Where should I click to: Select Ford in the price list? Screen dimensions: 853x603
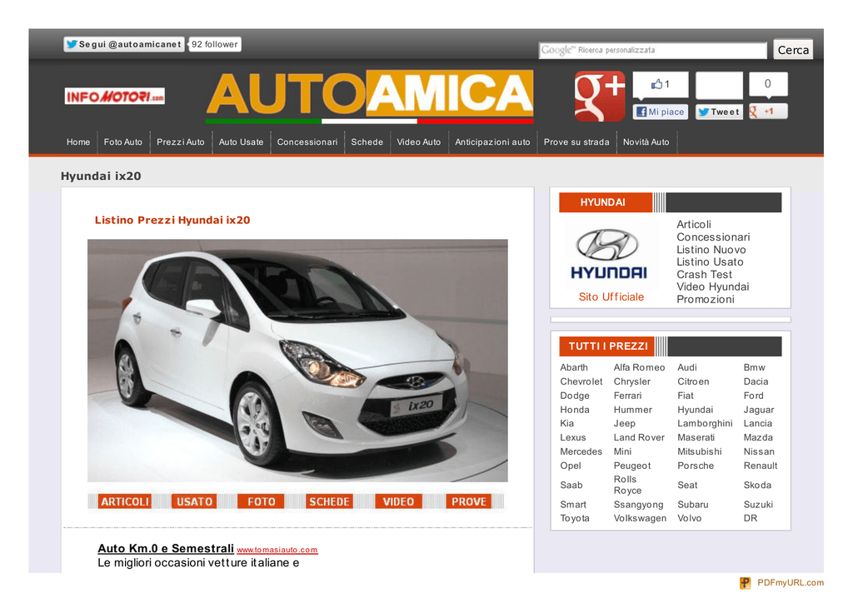(x=753, y=396)
